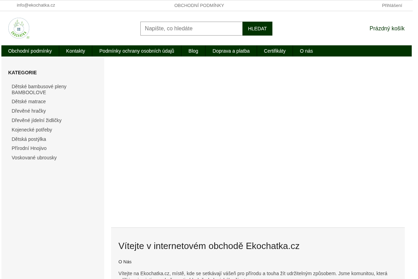Open Podmínky ochrany osobních údajů menu item
Viewport: 418px width, 279px height.
[137, 51]
